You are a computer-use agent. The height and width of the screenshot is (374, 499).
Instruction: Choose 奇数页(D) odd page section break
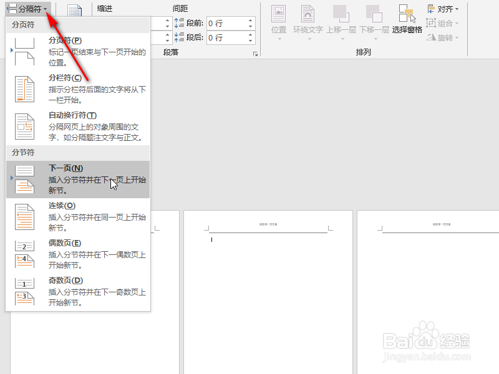point(78,292)
